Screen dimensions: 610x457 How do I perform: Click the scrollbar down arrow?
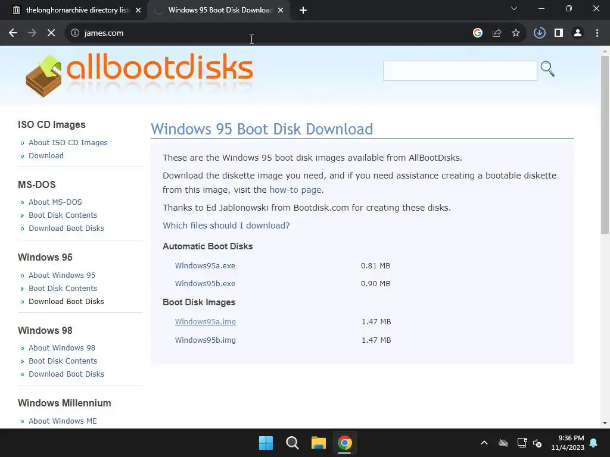pyautogui.click(x=605, y=423)
